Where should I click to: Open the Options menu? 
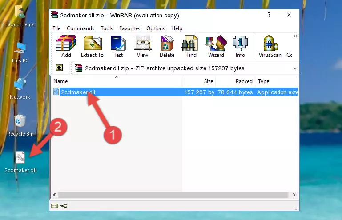point(156,28)
